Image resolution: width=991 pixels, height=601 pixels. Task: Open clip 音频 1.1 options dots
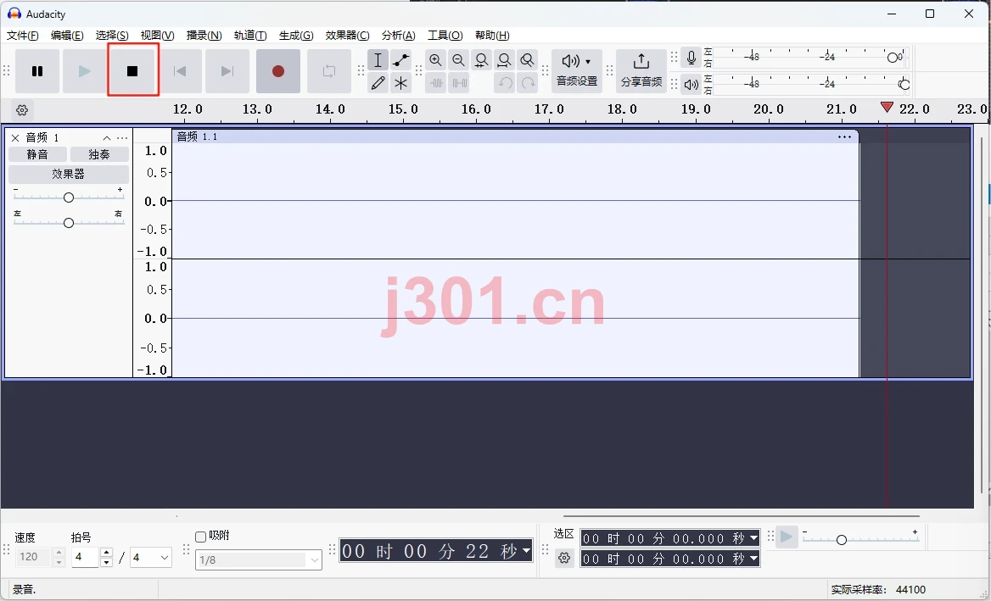(x=844, y=137)
